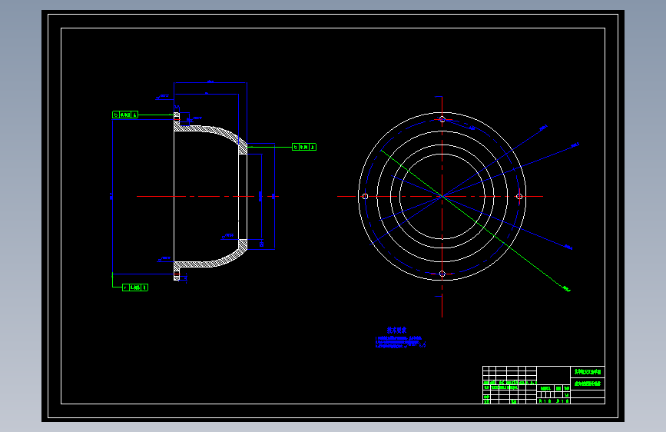The width and height of the screenshot is (666, 432).
Task: Select the 技术要求 heading text
Action: click(396, 330)
